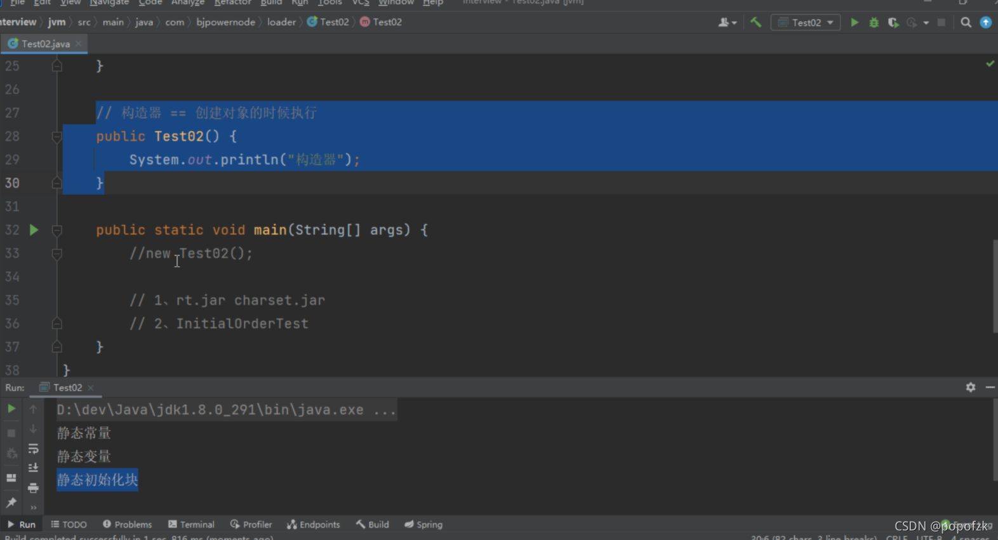Click Restore Layout icon in Run panel
This screenshot has height=540, width=998.
(x=11, y=478)
